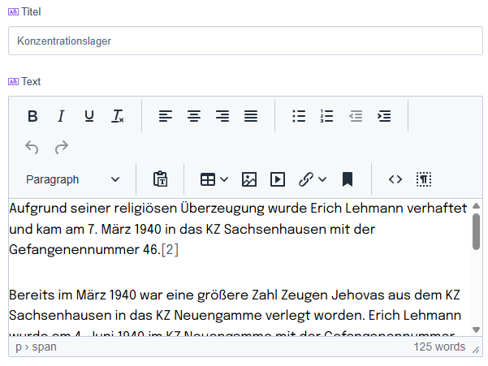Justify the paragraph text
488x366 pixels.
tap(251, 116)
